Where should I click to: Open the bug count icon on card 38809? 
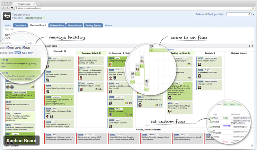130,114
